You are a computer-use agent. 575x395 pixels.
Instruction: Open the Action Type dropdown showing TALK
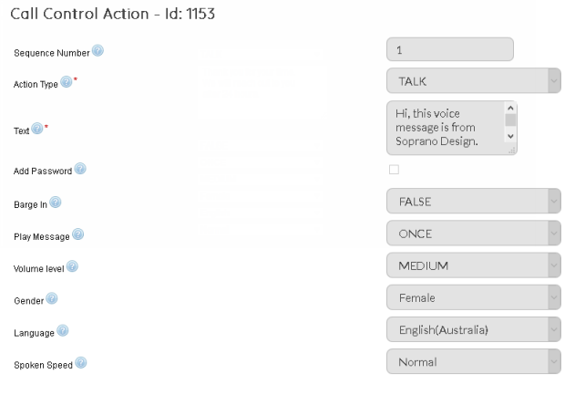pyautogui.click(x=473, y=81)
